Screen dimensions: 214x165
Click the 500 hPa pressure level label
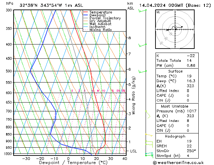click(x=9, y=71)
